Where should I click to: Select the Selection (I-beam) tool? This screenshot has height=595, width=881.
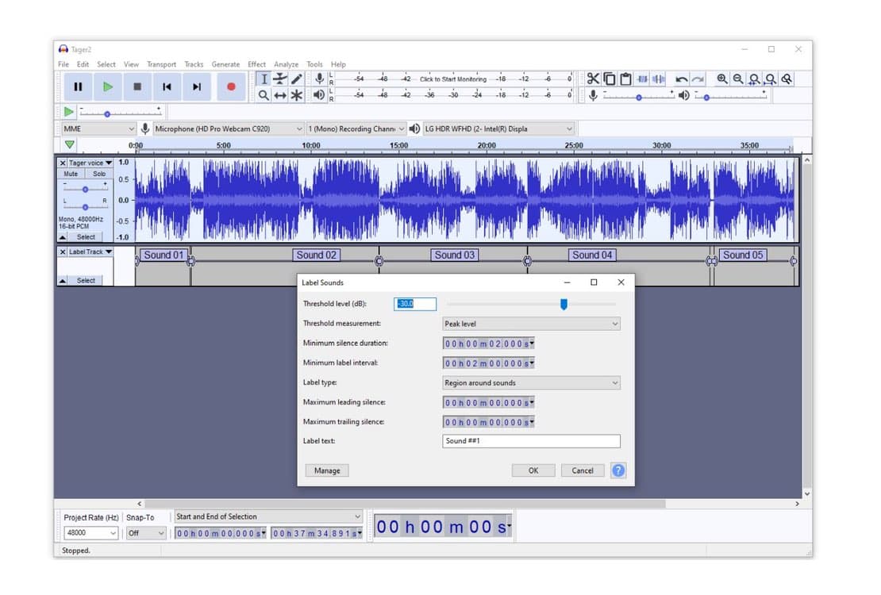coord(264,79)
